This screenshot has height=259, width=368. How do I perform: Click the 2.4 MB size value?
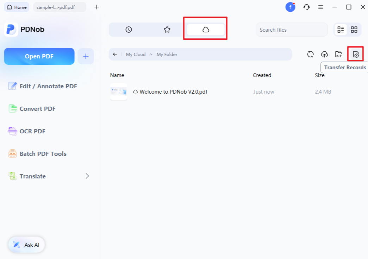(x=323, y=92)
